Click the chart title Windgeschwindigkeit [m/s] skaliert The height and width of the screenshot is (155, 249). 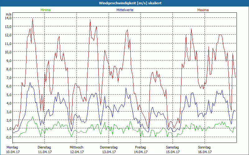(130, 3)
